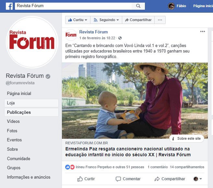
Task: Click the info icon on Sobre este site
Action: tap(173, 138)
